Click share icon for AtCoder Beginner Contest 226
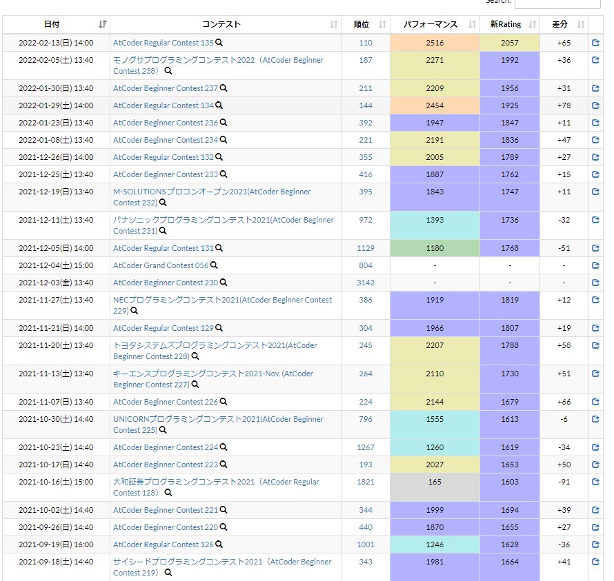614x581 pixels. pyautogui.click(x=595, y=402)
